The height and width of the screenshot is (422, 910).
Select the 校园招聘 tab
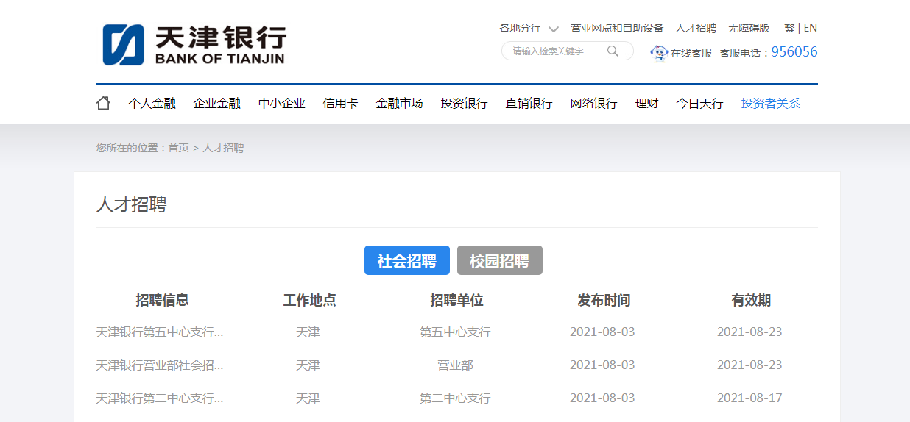[x=500, y=260]
